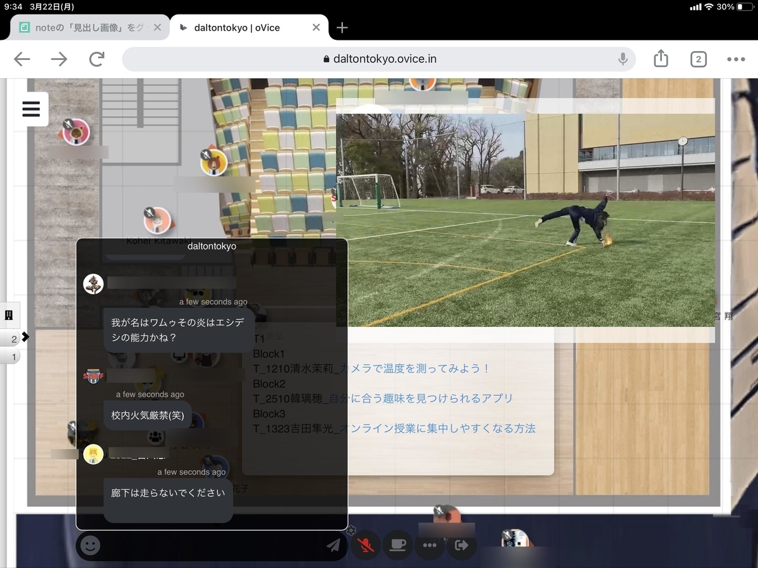The image size is (758, 568).
Task: Tap the 9:34 clock in status bar
Action: coord(13,7)
